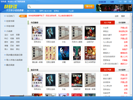The height and width of the screenshot is (100, 133).
Task: Open the 百炼成仙 book cover in 今日推荐
Action: (x=37, y=33)
